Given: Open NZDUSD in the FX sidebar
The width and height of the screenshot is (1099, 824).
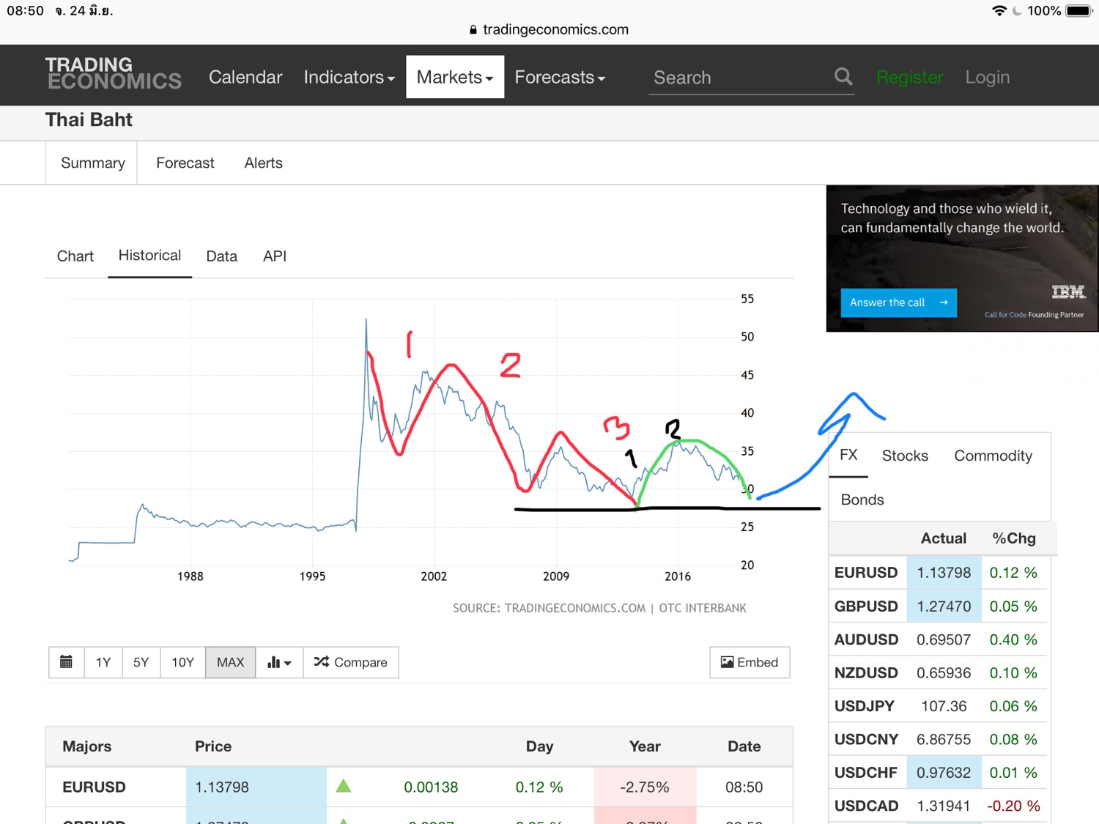Looking at the screenshot, I should coord(866,672).
